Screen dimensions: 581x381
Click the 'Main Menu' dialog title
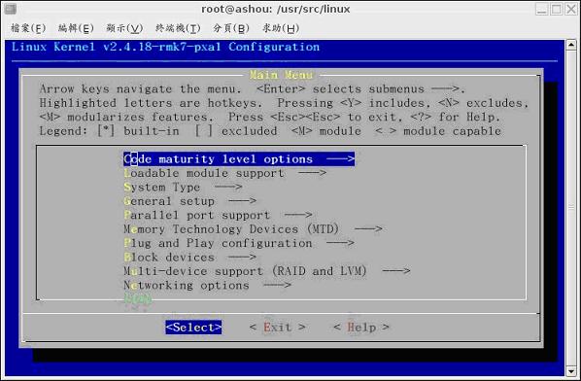281,75
